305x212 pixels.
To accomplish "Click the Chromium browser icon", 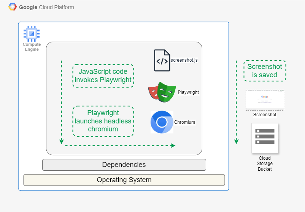I will click(x=162, y=122).
